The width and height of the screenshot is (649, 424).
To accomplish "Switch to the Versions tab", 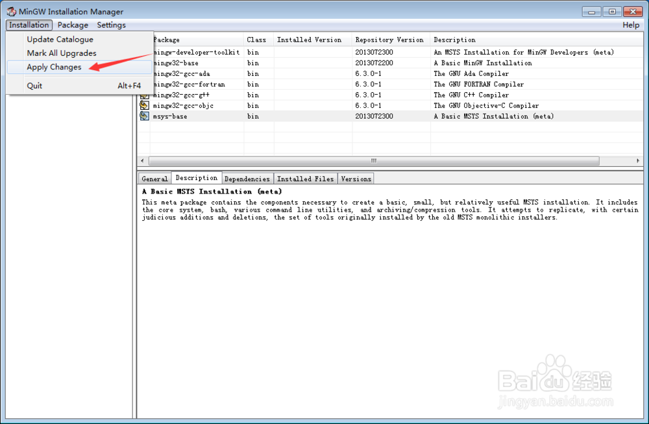I will pos(356,179).
